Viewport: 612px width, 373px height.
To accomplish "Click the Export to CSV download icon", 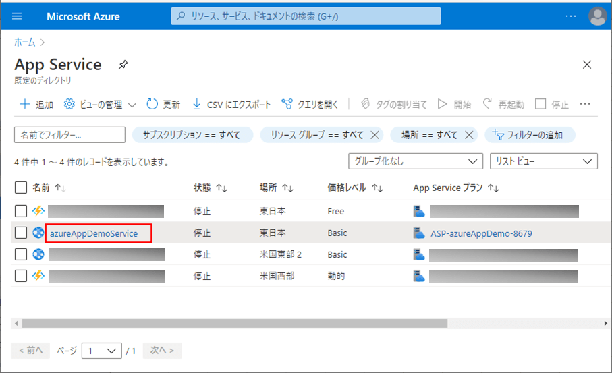I will pyautogui.click(x=197, y=104).
